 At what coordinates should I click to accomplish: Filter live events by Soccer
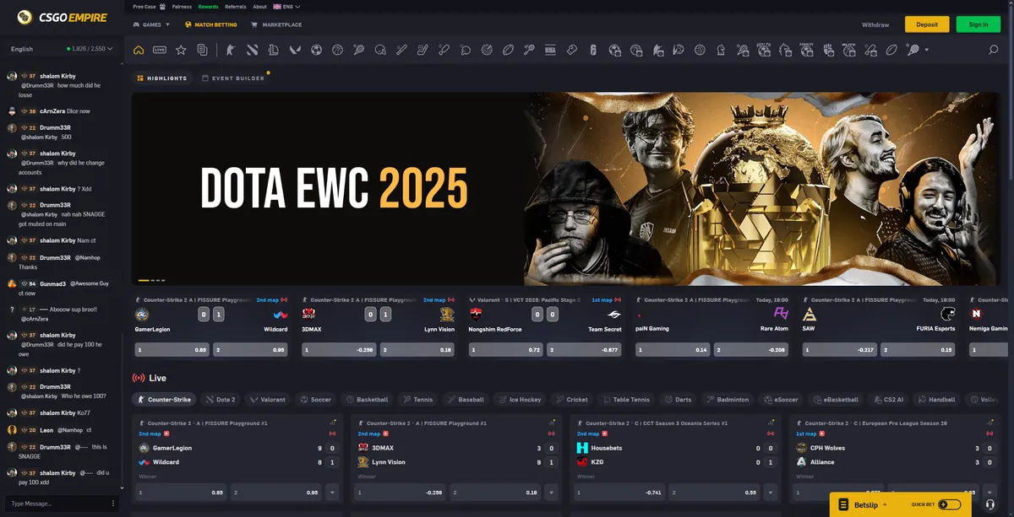pos(314,400)
